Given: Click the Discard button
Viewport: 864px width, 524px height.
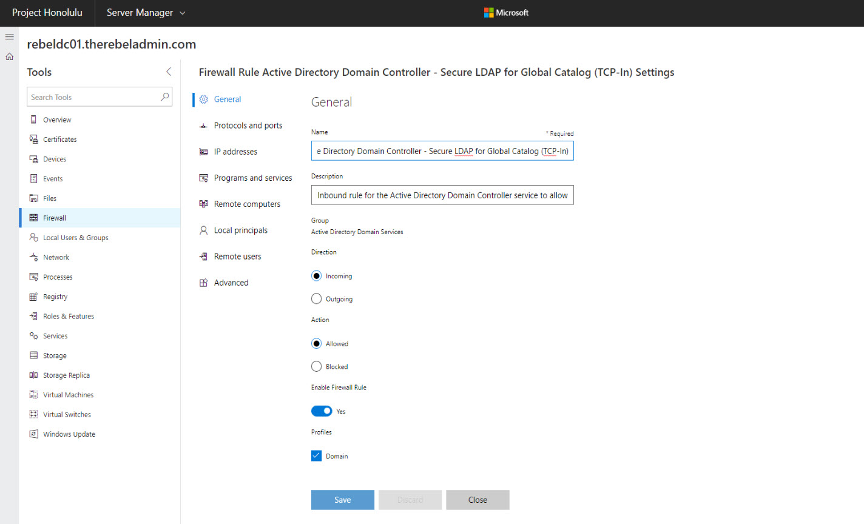Looking at the screenshot, I should pos(410,500).
